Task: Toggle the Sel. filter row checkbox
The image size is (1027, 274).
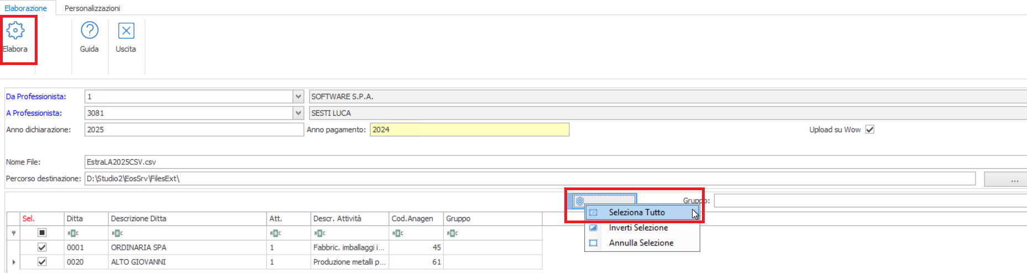Action: [x=42, y=233]
